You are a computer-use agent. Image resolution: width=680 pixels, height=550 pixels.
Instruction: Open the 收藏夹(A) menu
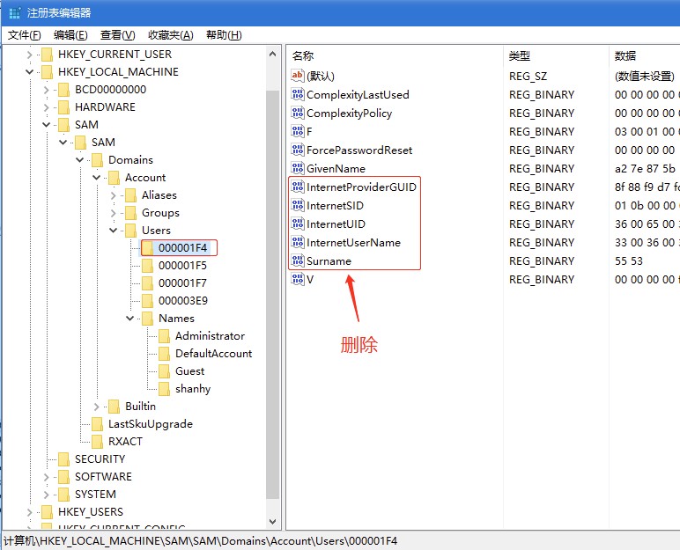(170, 35)
